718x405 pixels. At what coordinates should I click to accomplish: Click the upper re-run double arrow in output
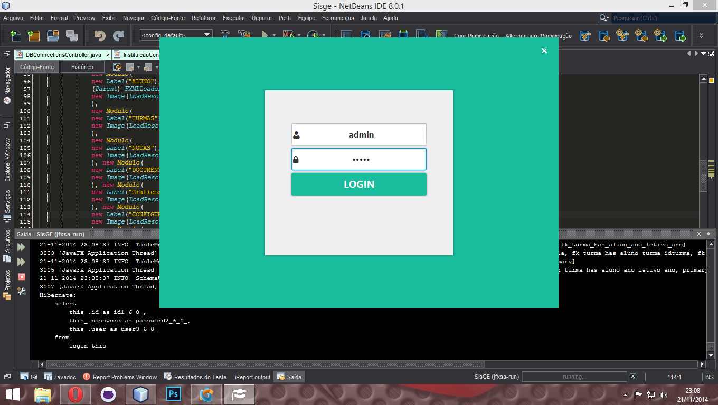pyautogui.click(x=22, y=247)
